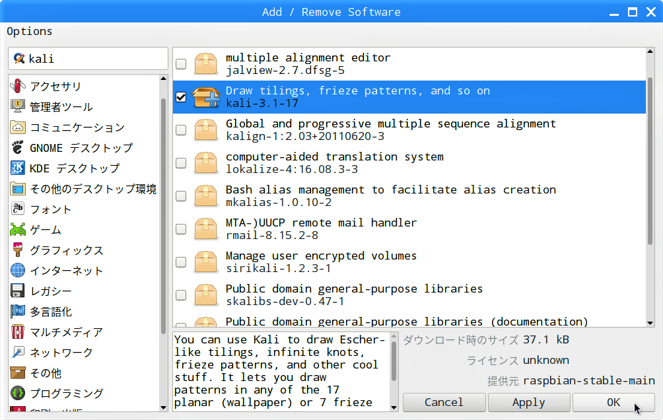Mark the mkalias-1.0.10-2 checkbox
The width and height of the screenshot is (663, 420).
[181, 196]
